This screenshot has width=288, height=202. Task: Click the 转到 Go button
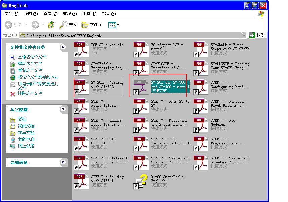pyautogui.click(x=257, y=35)
